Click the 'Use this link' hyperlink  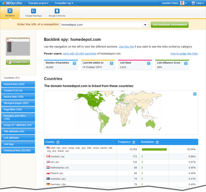(x=126, y=47)
